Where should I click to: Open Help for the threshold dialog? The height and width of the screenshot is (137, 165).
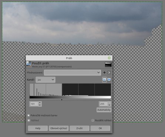[x=38, y=128]
